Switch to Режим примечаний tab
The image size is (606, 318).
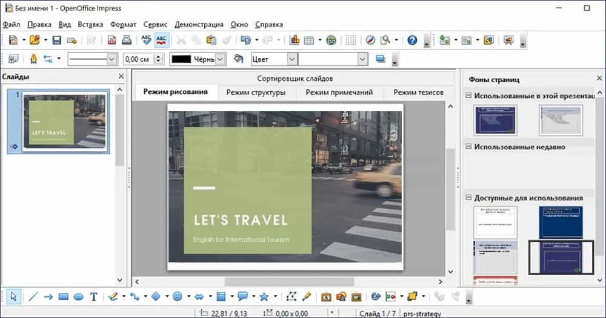point(339,92)
